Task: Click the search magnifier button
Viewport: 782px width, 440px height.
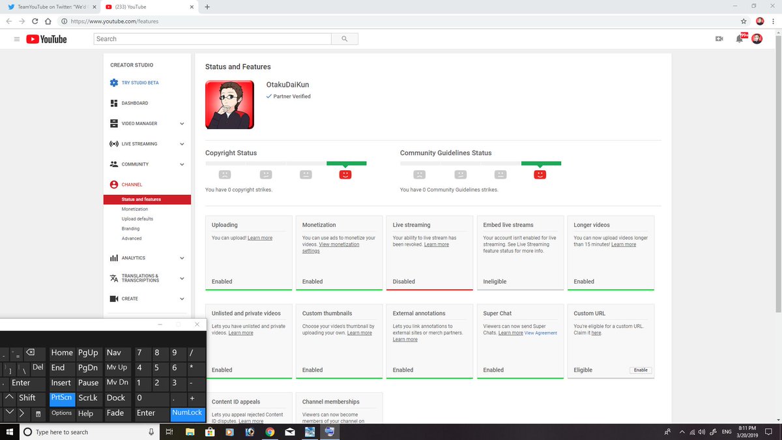Action: [x=344, y=39]
